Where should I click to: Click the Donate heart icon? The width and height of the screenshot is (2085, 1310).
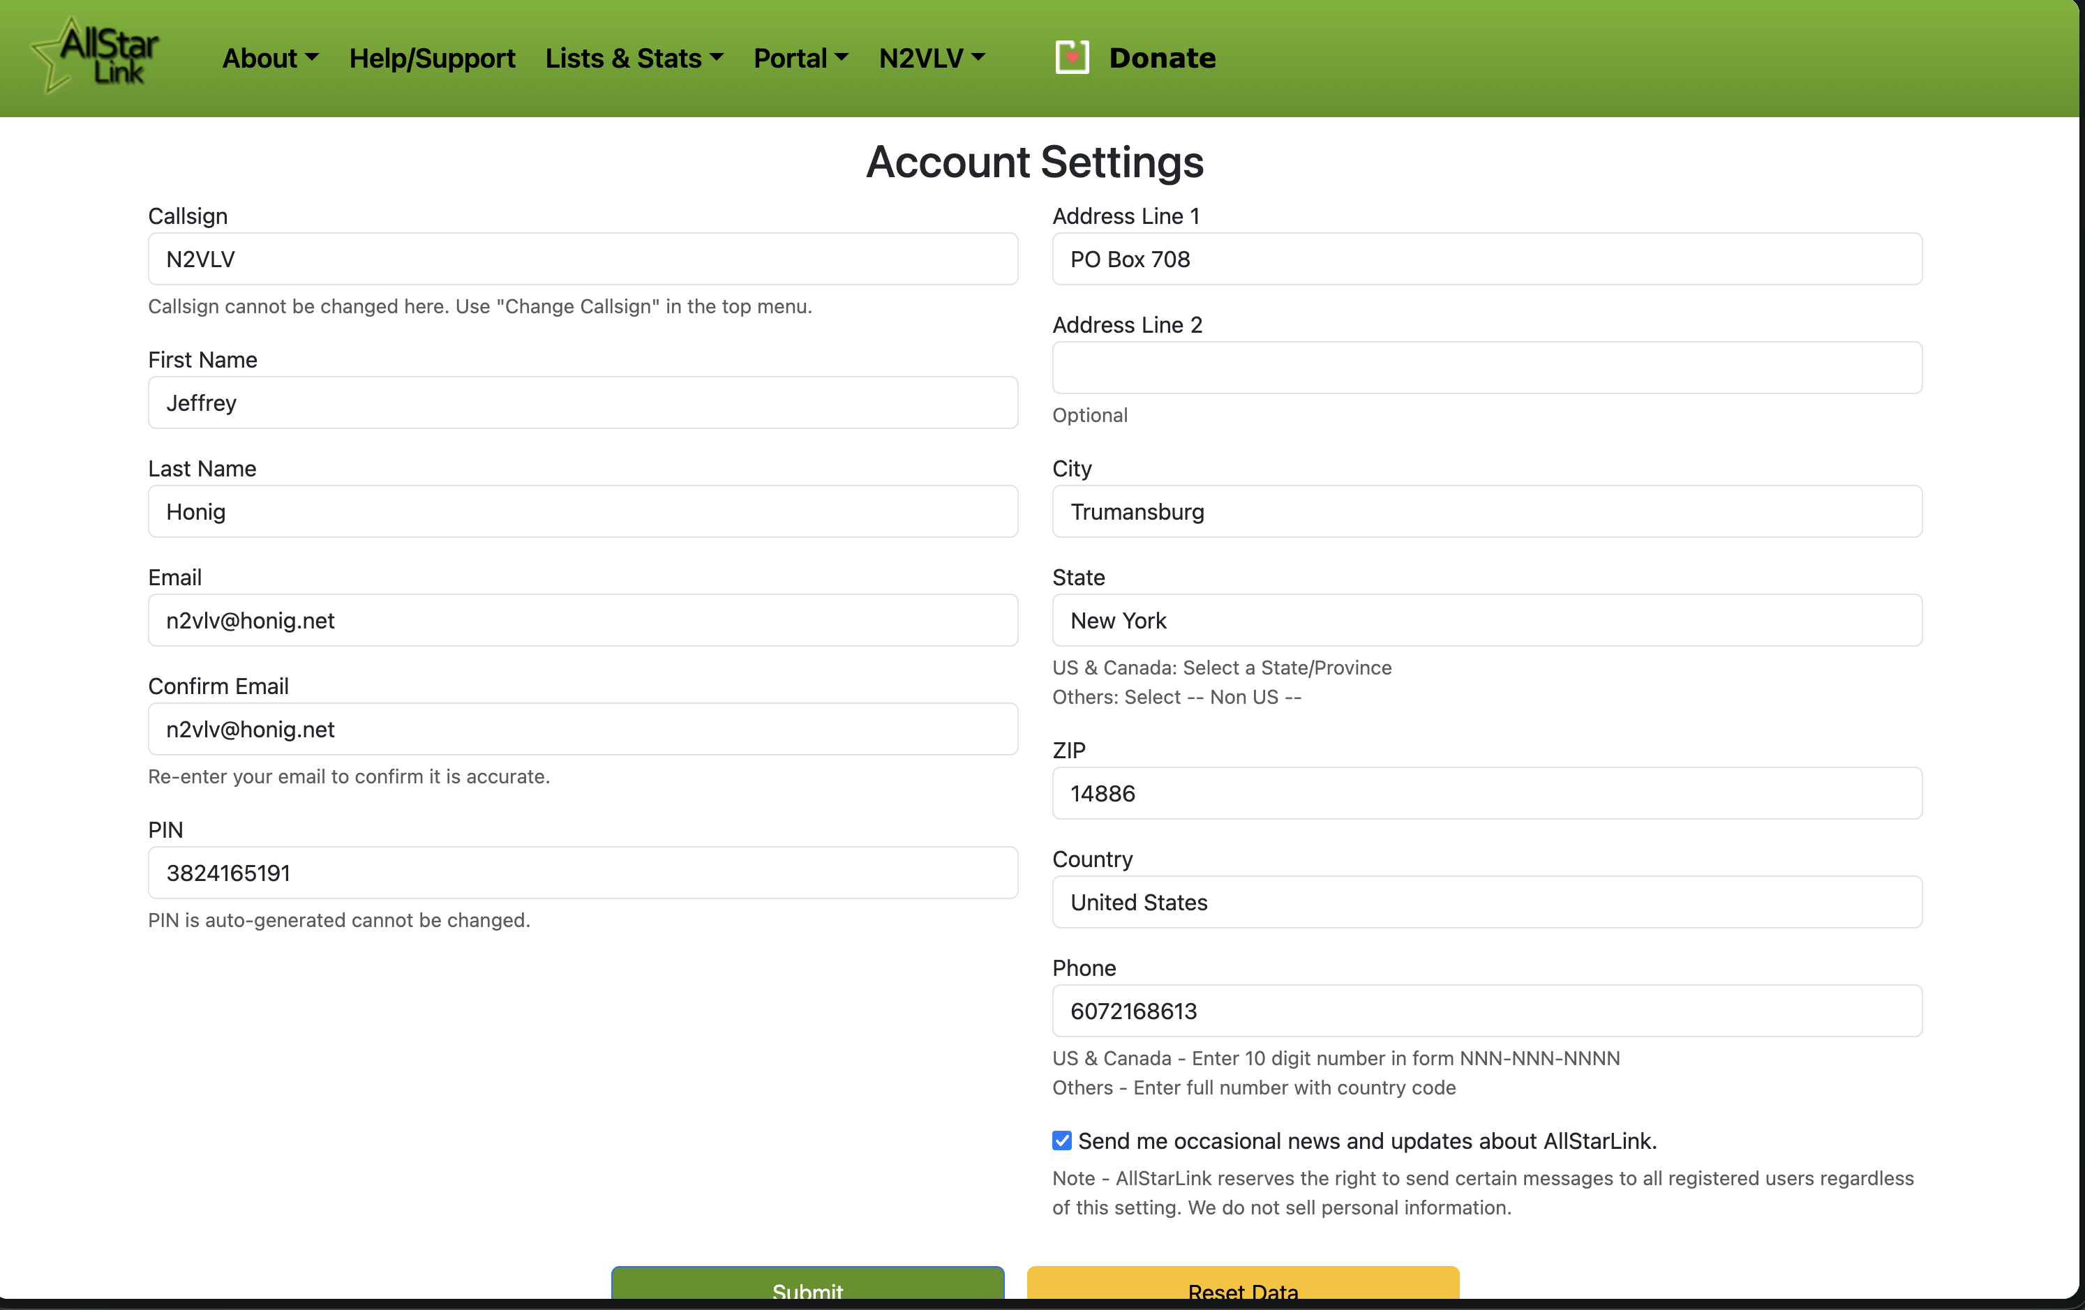pos(1070,57)
